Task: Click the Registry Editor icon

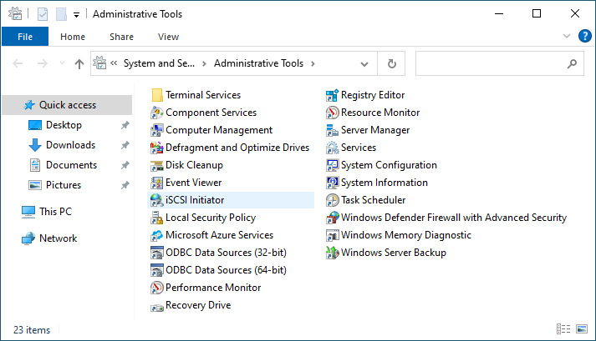Action: (x=332, y=95)
